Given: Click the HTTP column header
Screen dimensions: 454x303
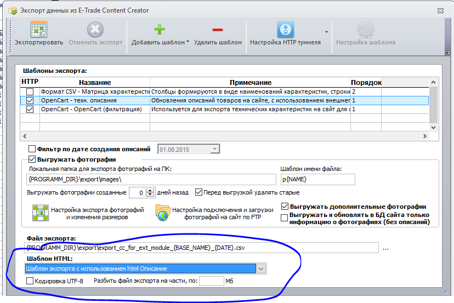Looking at the screenshot, I should point(30,82).
